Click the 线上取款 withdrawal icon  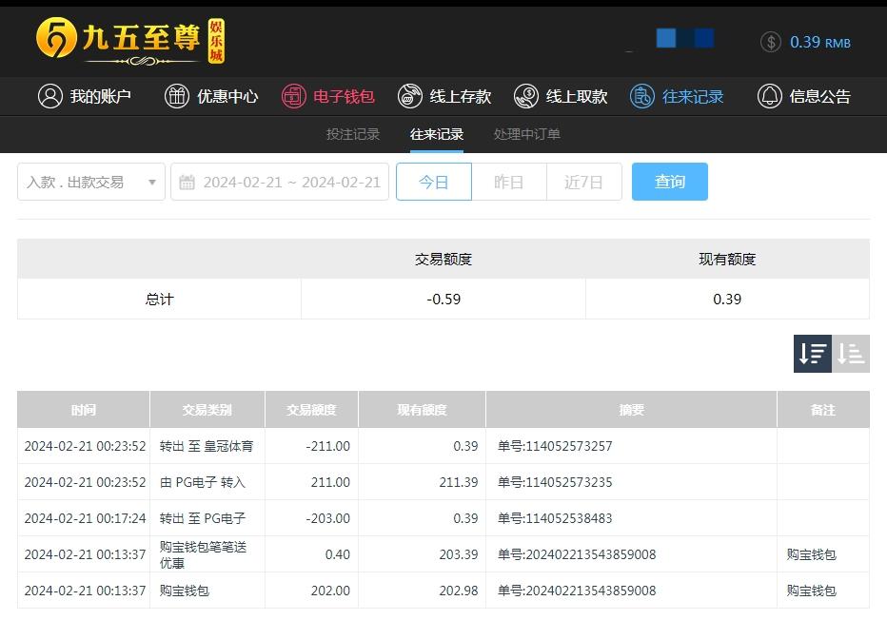point(526,96)
